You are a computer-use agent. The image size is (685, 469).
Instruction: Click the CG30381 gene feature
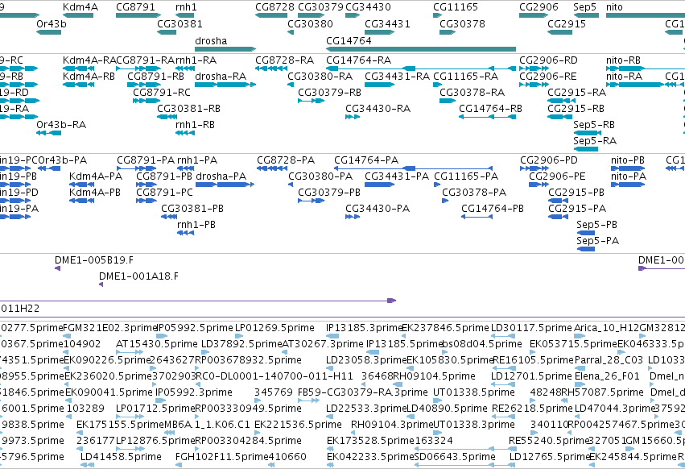point(167,32)
